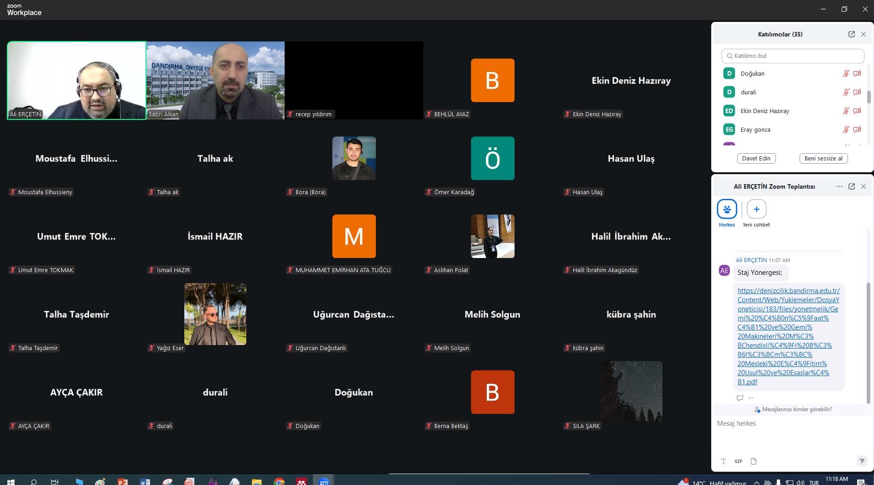Click the Katılımcı bul search field

coord(793,56)
